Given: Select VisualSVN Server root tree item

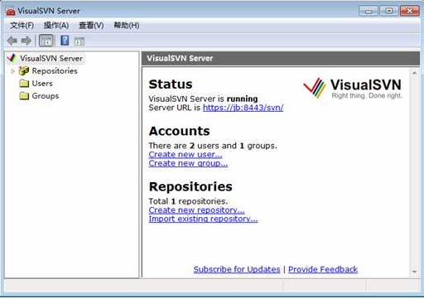Looking at the screenshot, I should (x=51, y=58).
